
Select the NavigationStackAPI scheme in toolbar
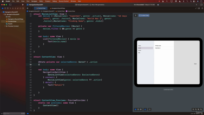click(82, 5)
